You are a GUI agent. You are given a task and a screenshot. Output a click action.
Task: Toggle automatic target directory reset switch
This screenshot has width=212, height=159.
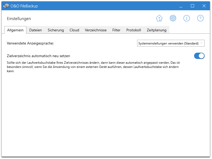tap(199, 56)
